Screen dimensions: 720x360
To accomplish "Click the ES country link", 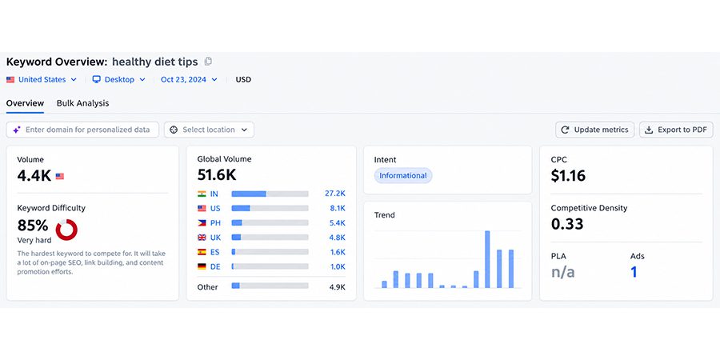I will coord(215,252).
